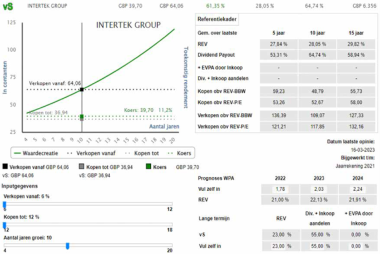The height and width of the screenshot is (254, 380).
Task: Click the 10 jaar REV cell 28,05 %
Action: pyautogui.click(x=318, y=44)
